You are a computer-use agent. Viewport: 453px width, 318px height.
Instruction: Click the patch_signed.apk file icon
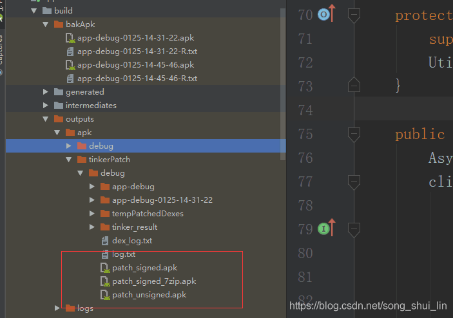pyautogui.click(x=105, y=268)
